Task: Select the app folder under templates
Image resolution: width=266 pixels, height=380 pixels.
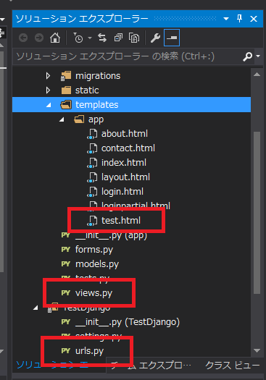Action: 96,119
